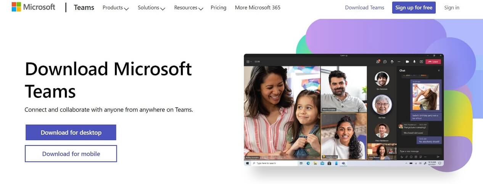Expand the Solutions dropdown
Image resolution: width=483 pixels, height=184 pixels.
(151, 8)
